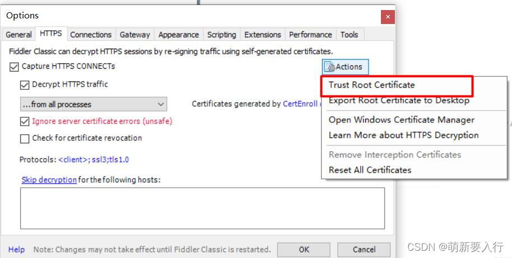Select Trust Root Certificate menu item
Screen dimensions: 512x258
coord(372,85)
